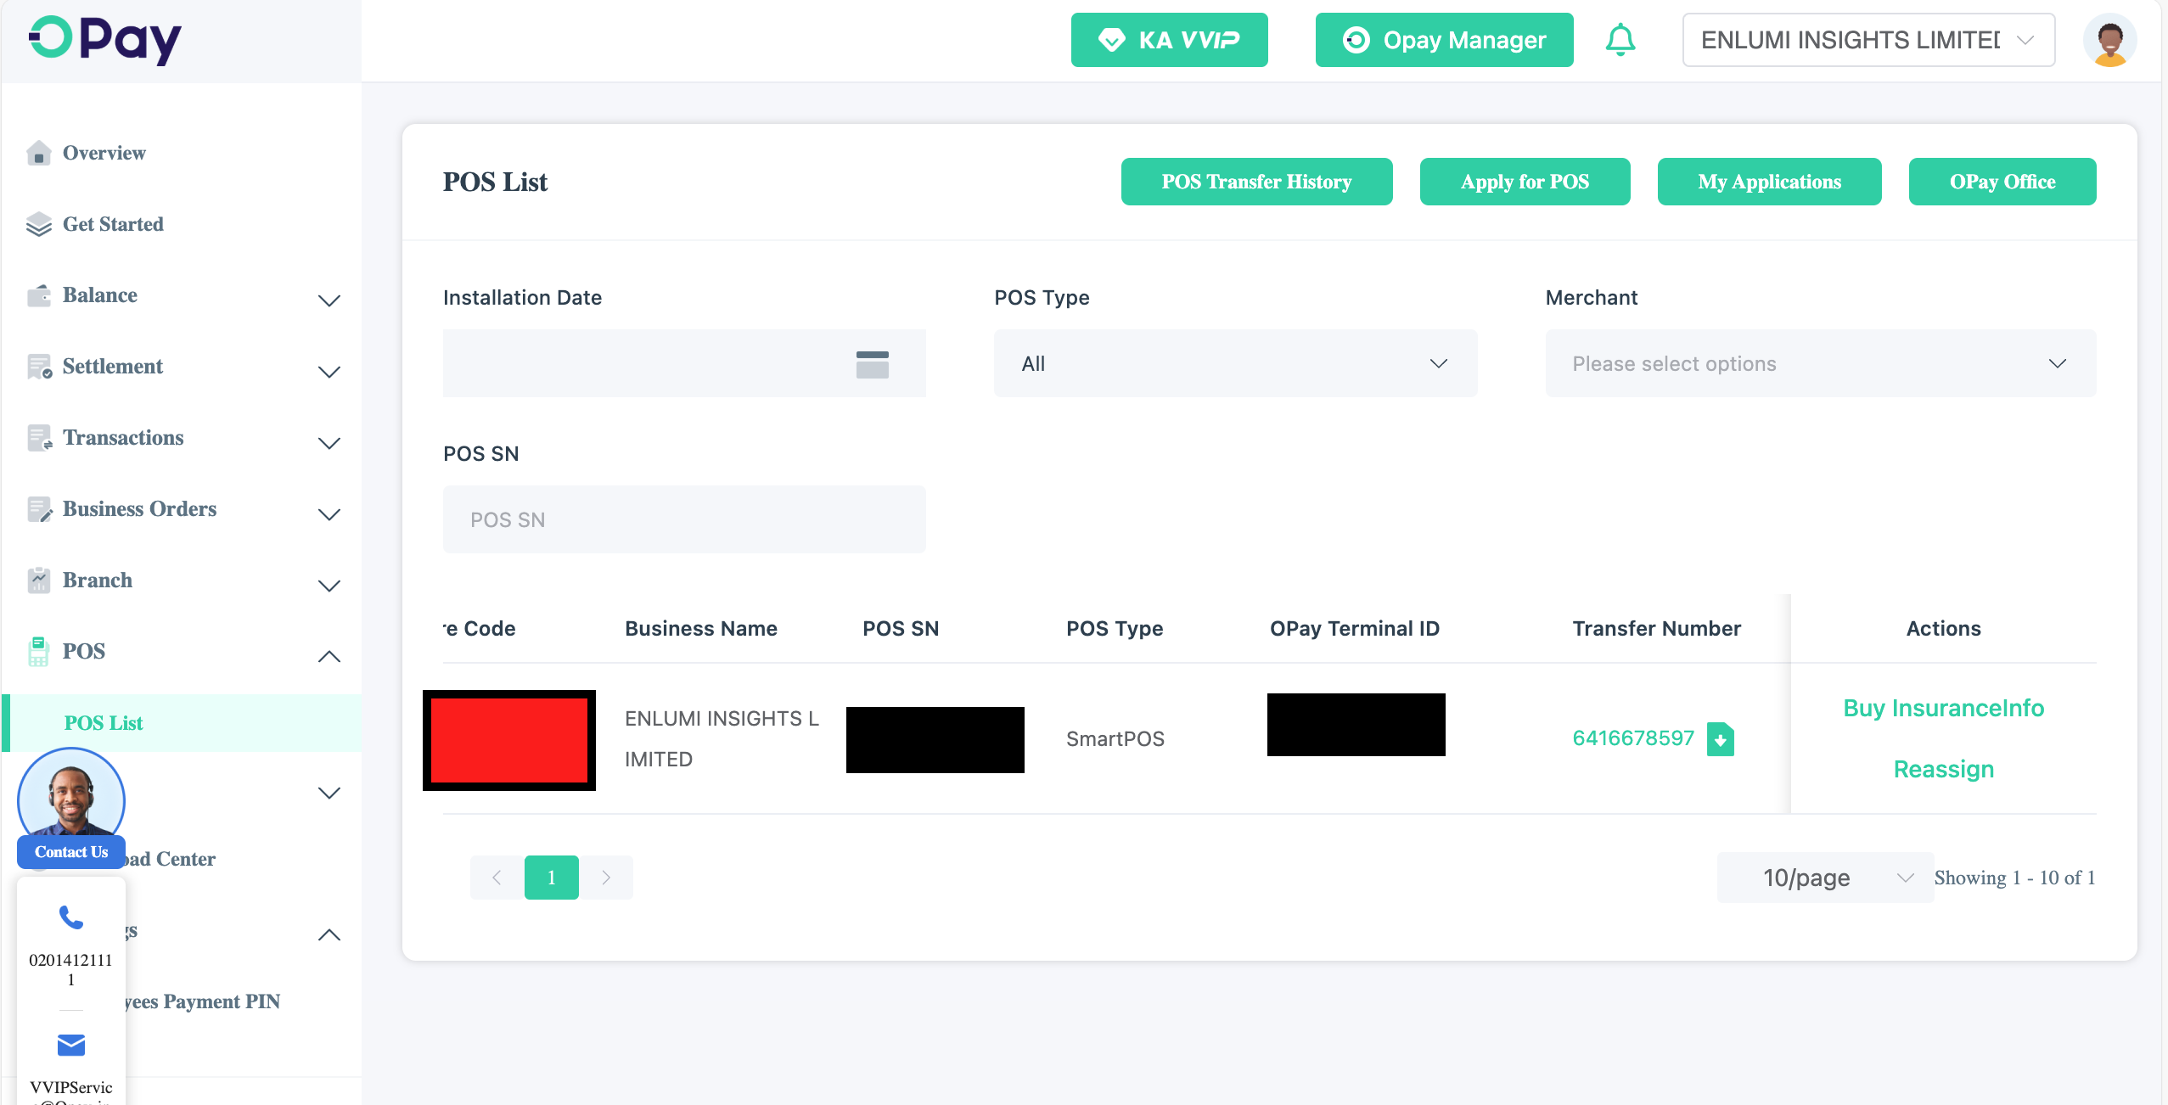Collapse the POS sidebar section
Image resolution: width=2168 pixels, height=1105 pixels.
coord(329,656)
